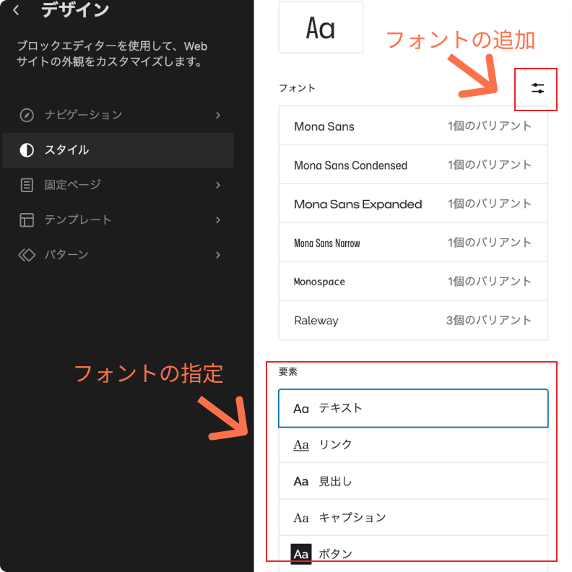The height and width of the screenshot is (572, 572).
Task: Select the キャプション element row
Action: tap(413, 518)
